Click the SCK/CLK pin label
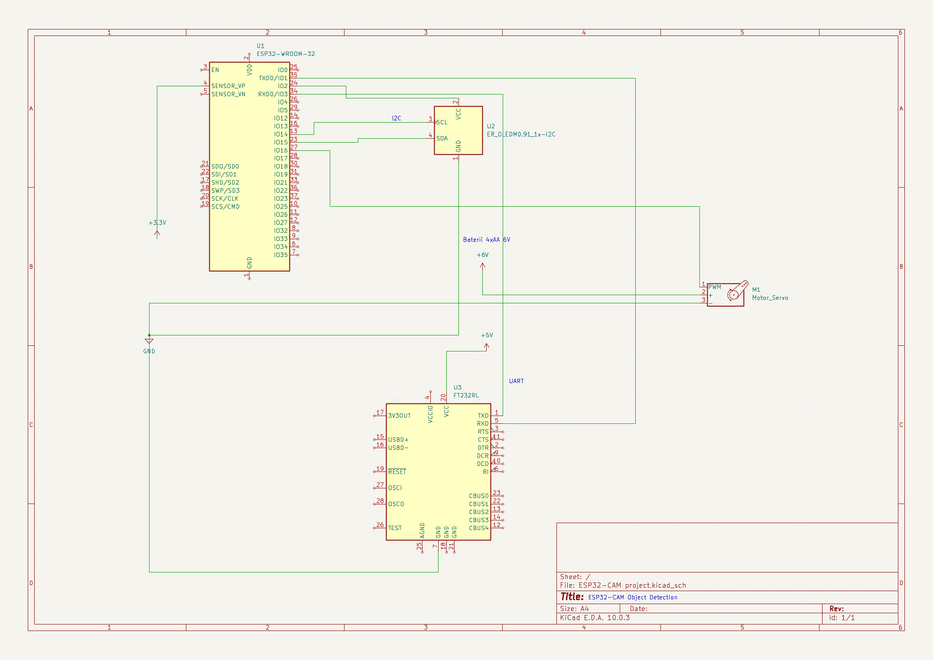Viewport: 933px width, 660px height. 225,198
